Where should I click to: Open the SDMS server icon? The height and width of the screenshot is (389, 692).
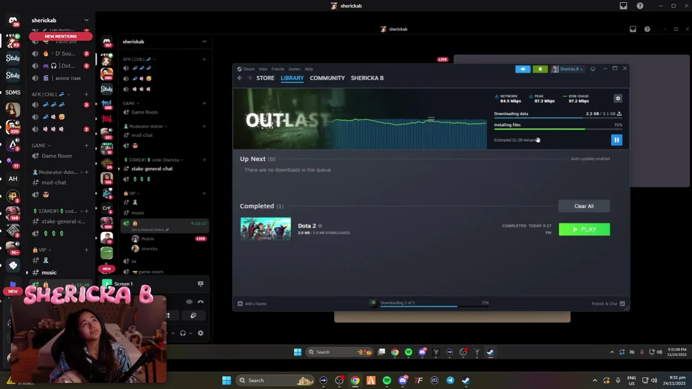tap(13, 92)
